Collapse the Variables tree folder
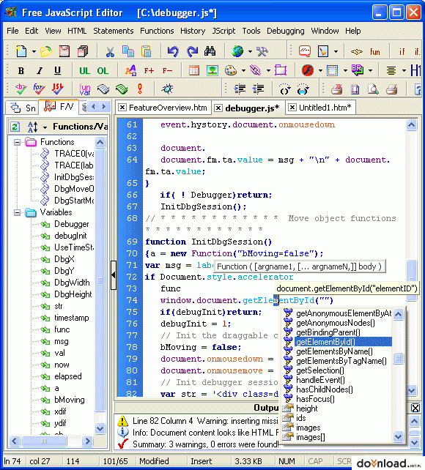 click(18, 212)
